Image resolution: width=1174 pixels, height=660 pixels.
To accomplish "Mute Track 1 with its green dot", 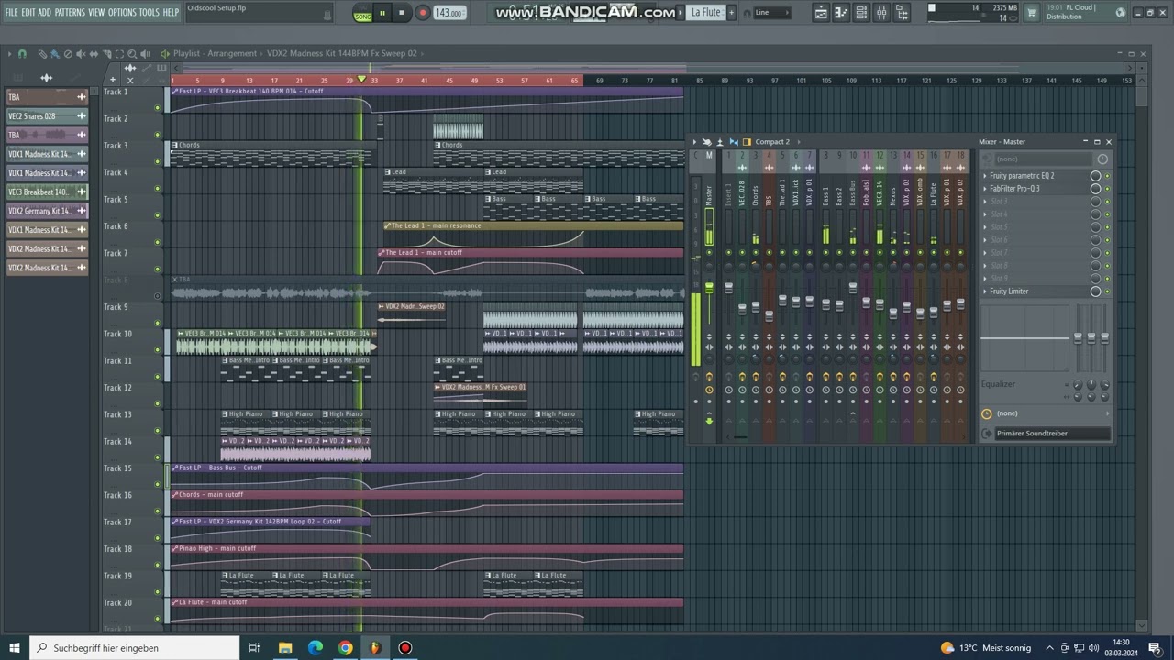I will (x=157, y=108).
